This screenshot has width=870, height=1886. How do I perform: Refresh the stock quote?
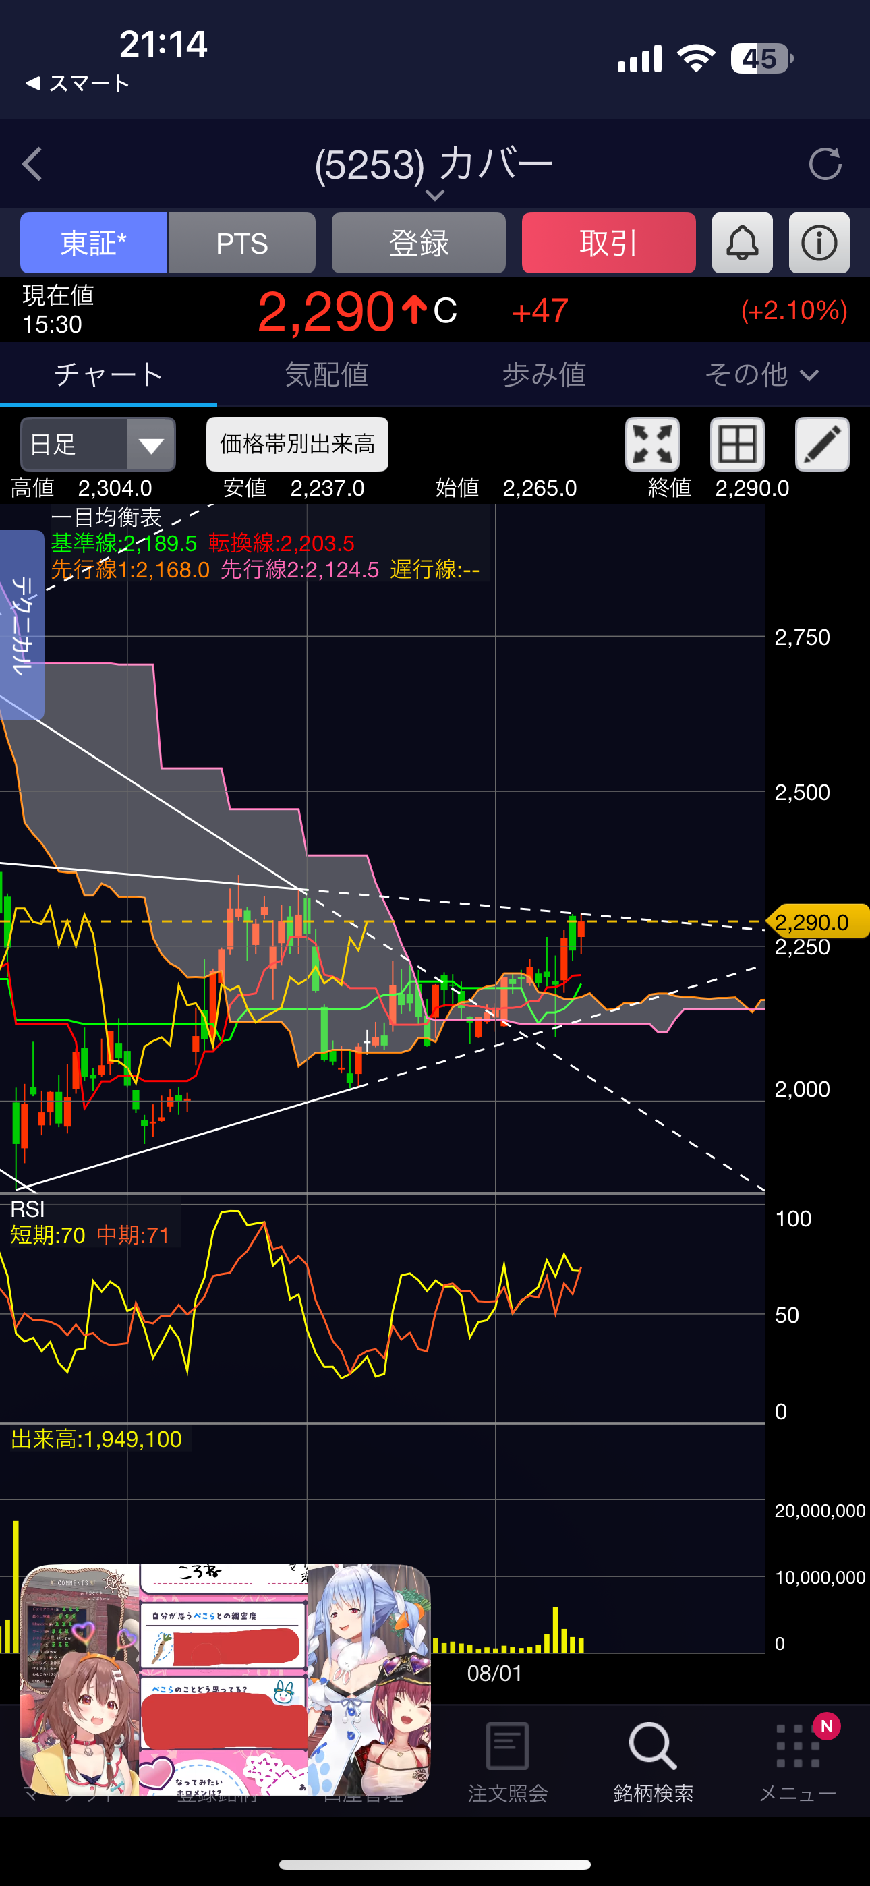pos(825,164)
